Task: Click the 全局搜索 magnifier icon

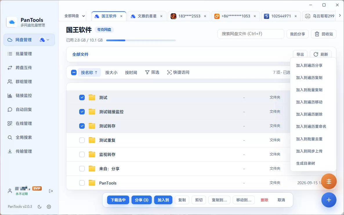Action: 10,137
